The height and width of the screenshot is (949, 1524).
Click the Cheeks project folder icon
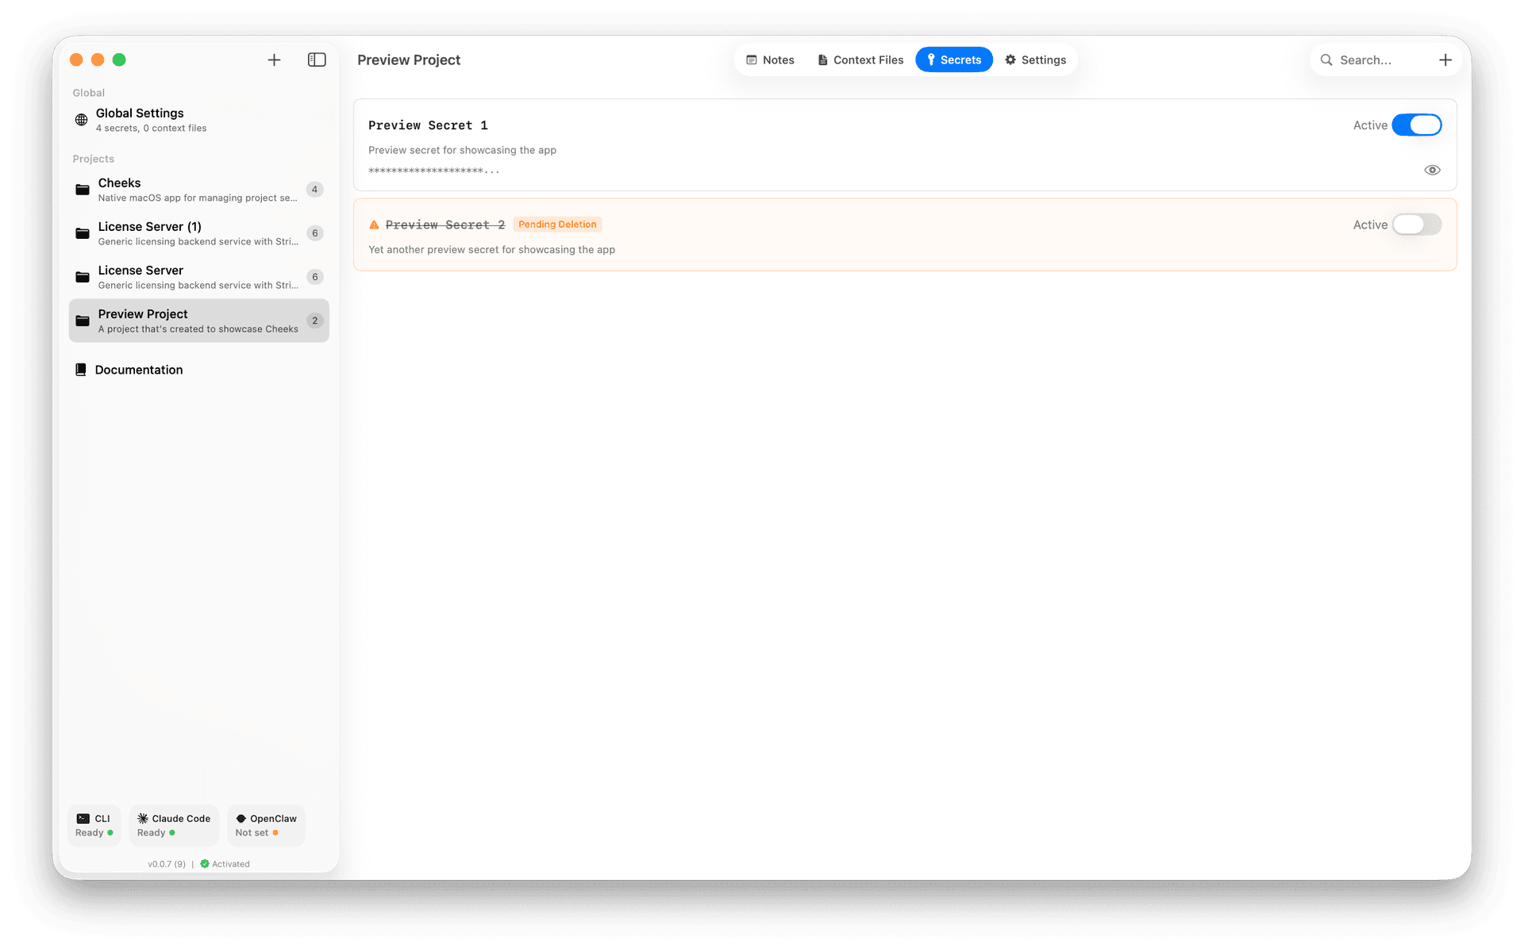(x=82, y=190)
